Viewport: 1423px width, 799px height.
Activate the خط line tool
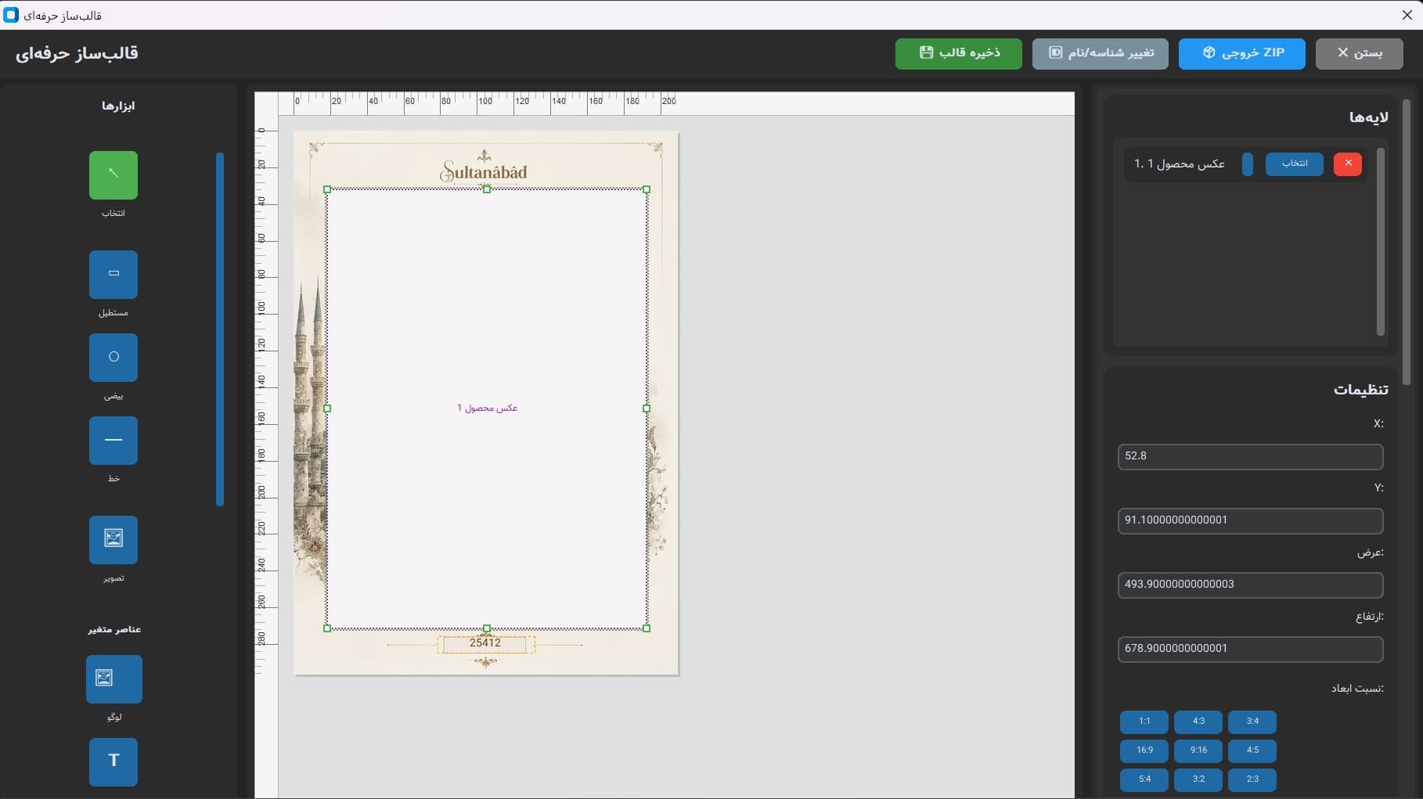(x=113, y=441)
